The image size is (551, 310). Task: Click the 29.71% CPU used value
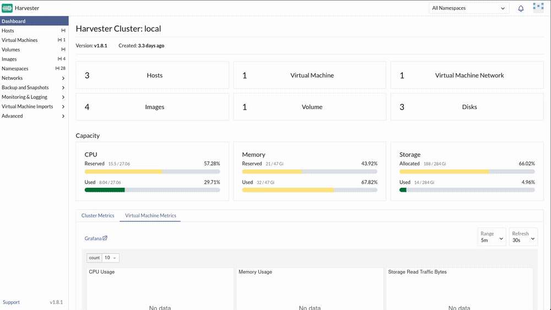pyautogui.click(x=212, y=182)
